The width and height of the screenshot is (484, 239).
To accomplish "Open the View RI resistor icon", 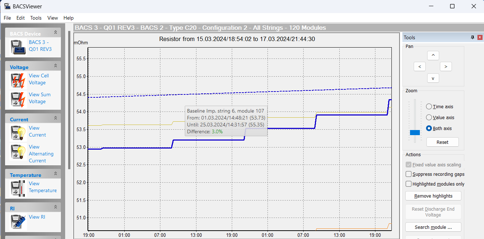I will tap(18, 220).
